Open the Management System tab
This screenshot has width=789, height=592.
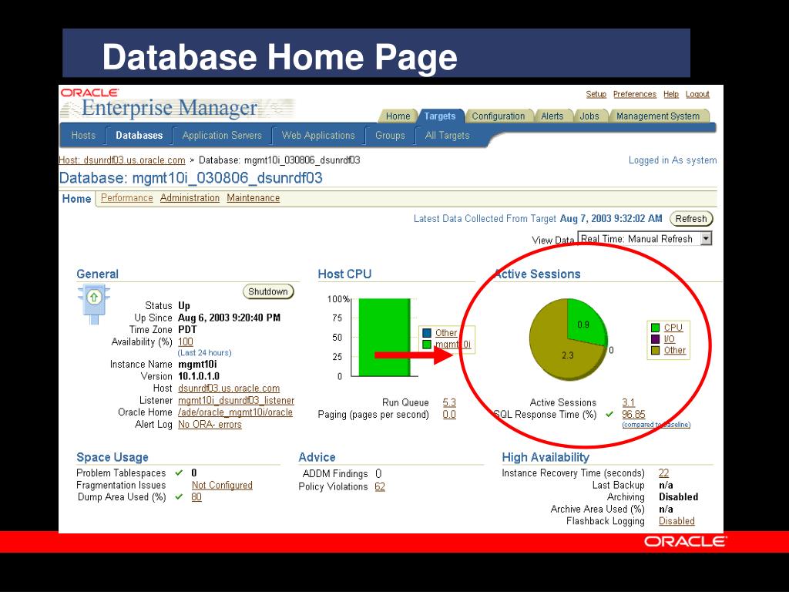658,116
